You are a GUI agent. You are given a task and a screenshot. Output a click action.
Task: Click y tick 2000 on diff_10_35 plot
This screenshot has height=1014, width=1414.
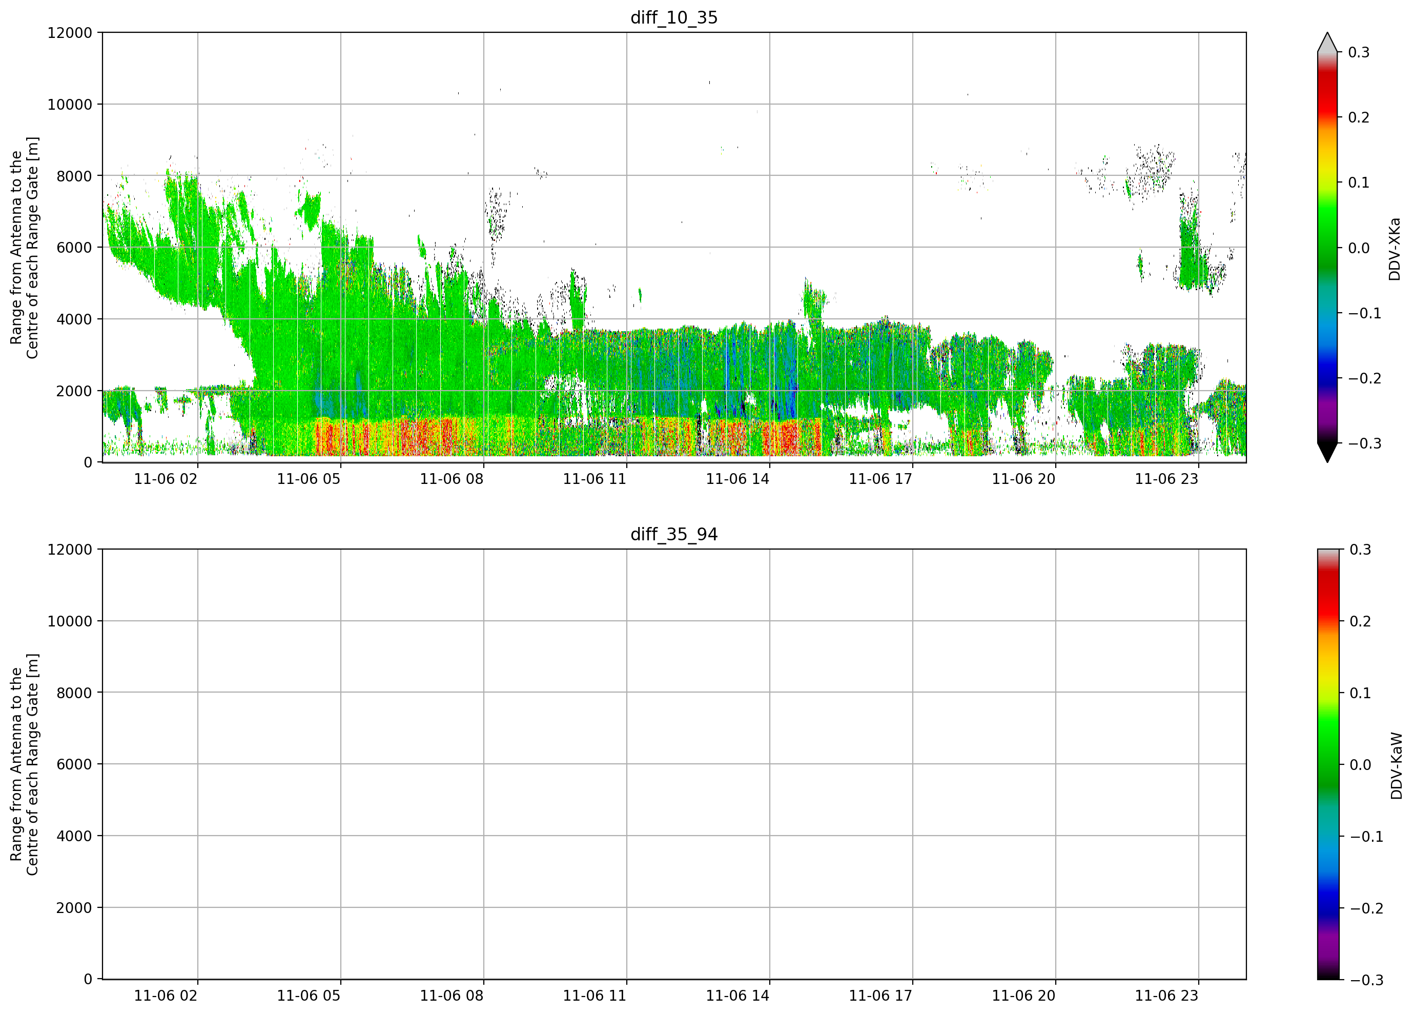coord(74,391)
